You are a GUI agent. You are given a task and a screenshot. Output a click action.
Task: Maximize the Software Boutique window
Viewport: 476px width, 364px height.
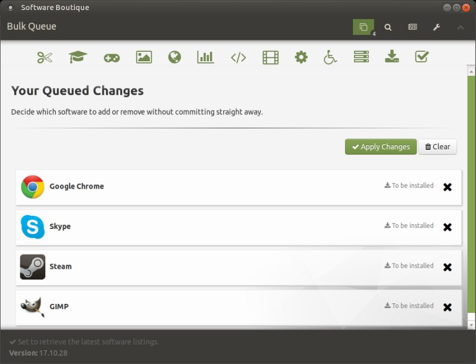click(x=456, y=8)
